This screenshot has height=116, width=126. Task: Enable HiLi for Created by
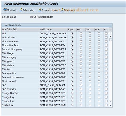106,105
